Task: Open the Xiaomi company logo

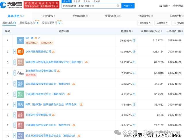Action: 20,52
